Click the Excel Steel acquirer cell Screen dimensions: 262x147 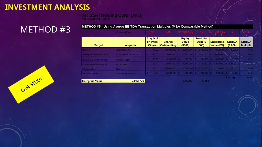coord(130,64)
